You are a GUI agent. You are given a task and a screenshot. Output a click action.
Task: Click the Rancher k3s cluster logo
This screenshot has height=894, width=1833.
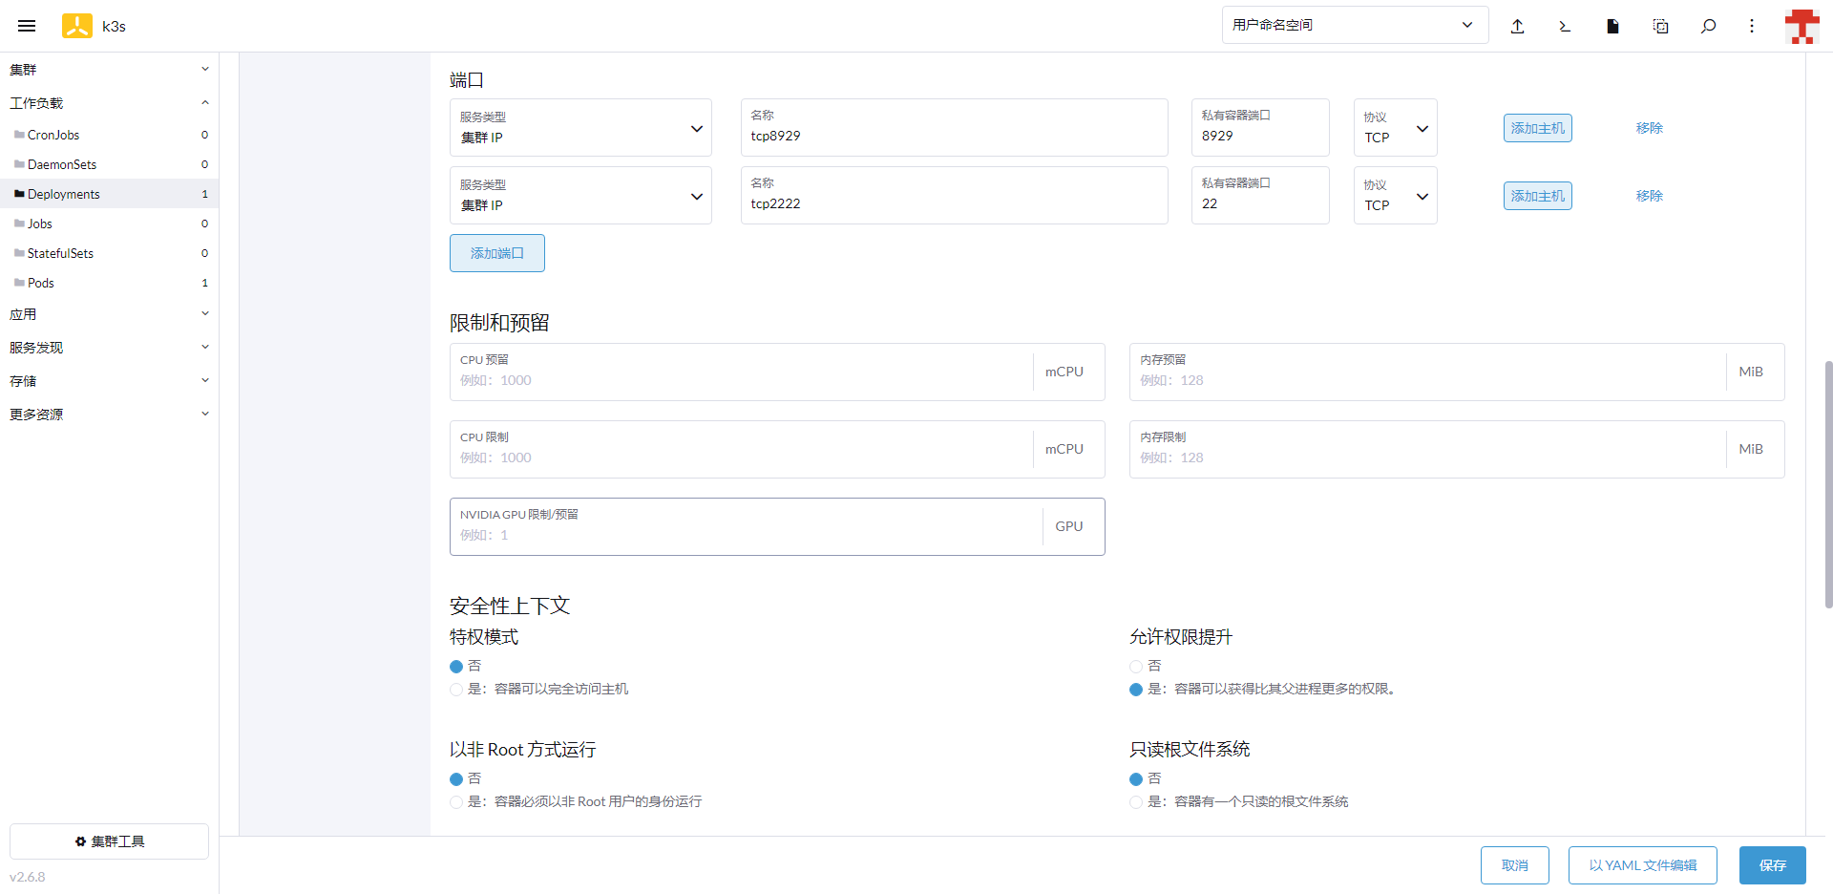tap(77, 26)
